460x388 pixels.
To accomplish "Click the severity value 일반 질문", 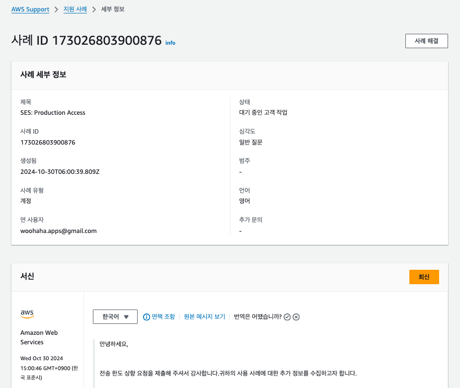I will pyautogui.click(x=251, y=142).
